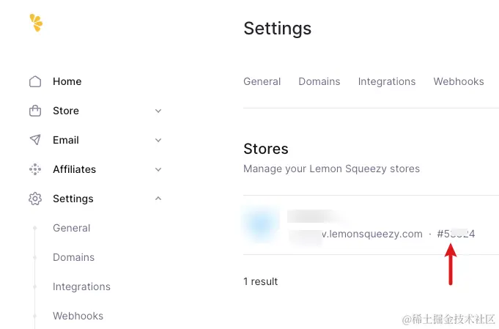Open Integrations in the sidebar submenu
Screen dimensions: 499x329
pyautogui.click(x=81, y=287)
